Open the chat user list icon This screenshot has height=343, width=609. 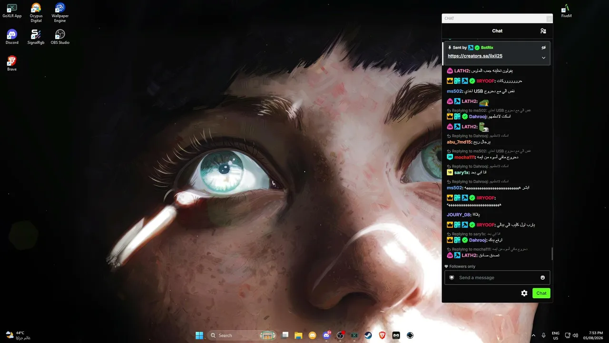pyautogui.click(x=543, y=31)
